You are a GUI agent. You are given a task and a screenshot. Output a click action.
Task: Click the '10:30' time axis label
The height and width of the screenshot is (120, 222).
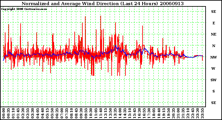91,113
